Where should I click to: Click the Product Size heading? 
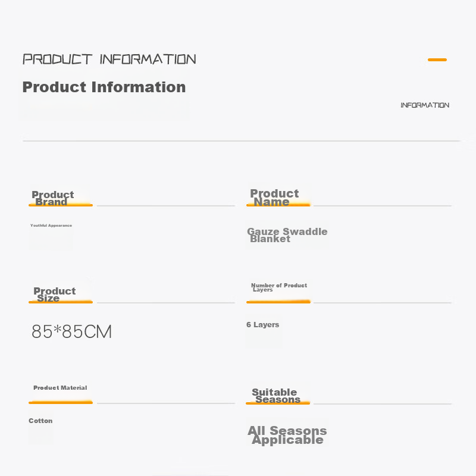coord(55,295)
